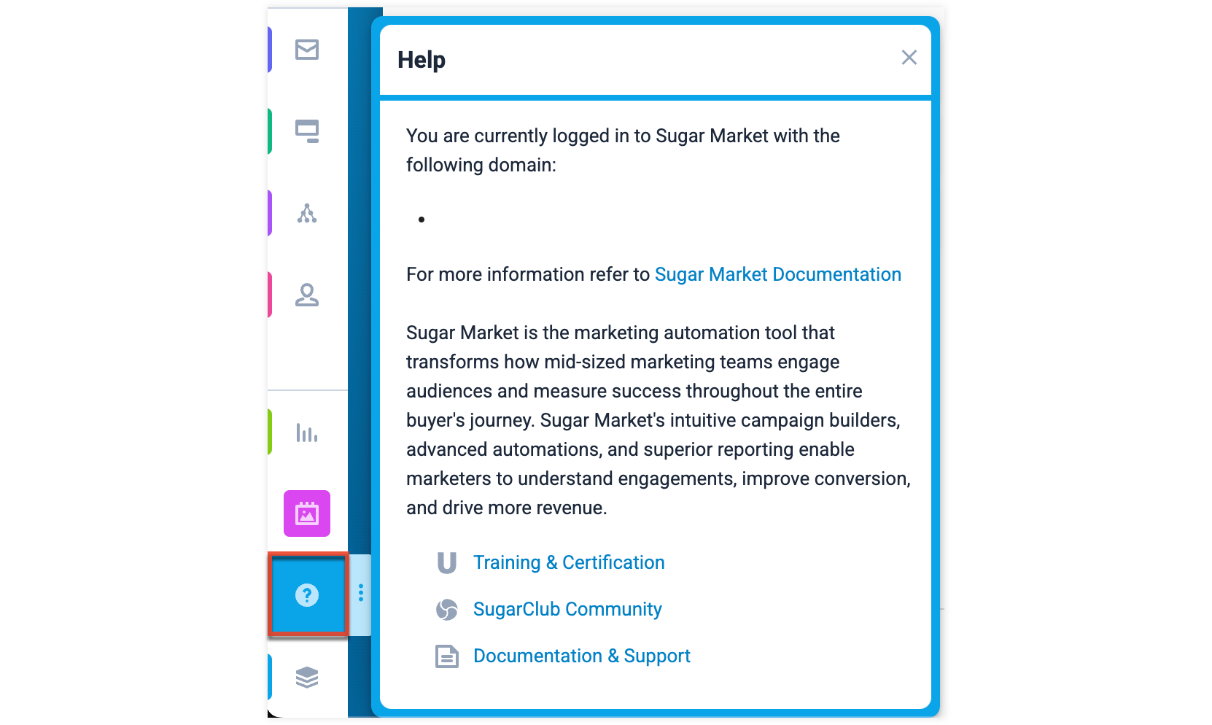Open the stacked layers sidebar icon
The height and width of the screenshot is (725, 1212).
point(307,678)
